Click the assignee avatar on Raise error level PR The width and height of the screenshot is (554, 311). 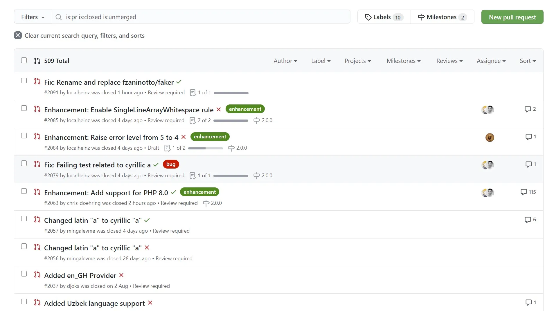click(490, 137)
